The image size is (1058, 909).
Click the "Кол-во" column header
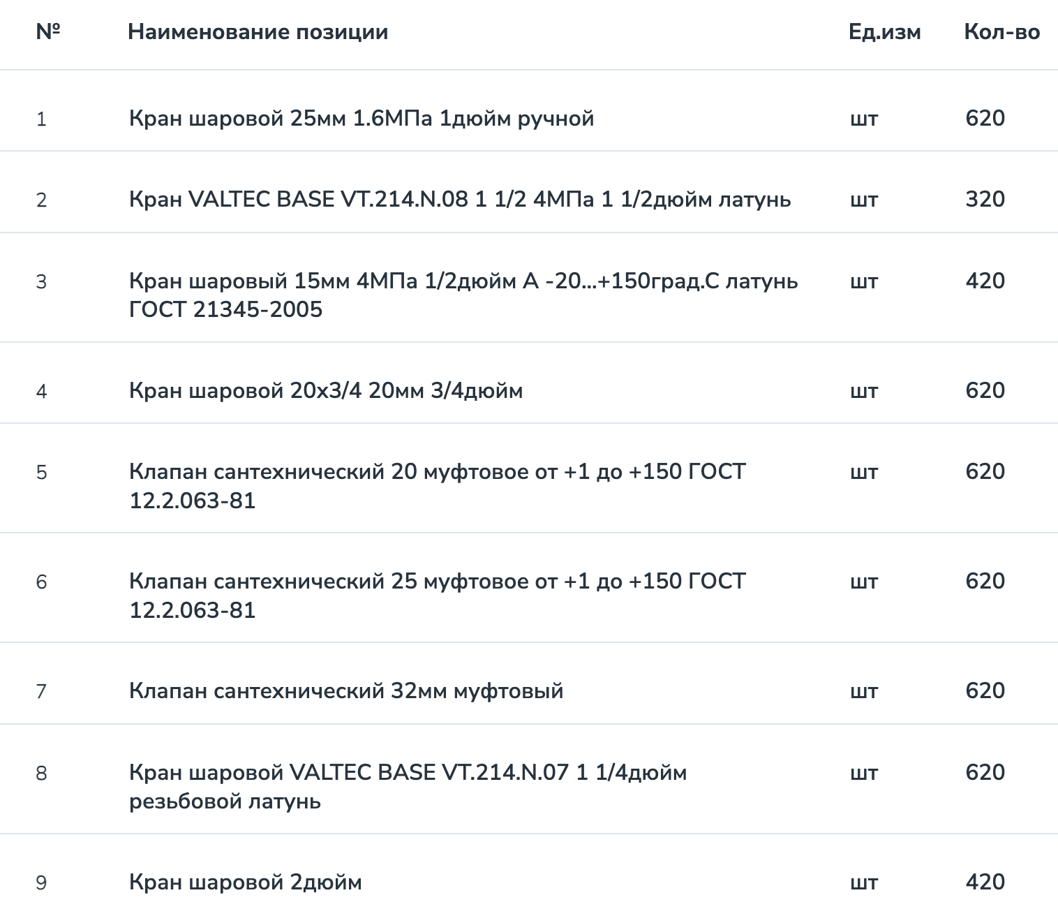(x=1001, y=32)
